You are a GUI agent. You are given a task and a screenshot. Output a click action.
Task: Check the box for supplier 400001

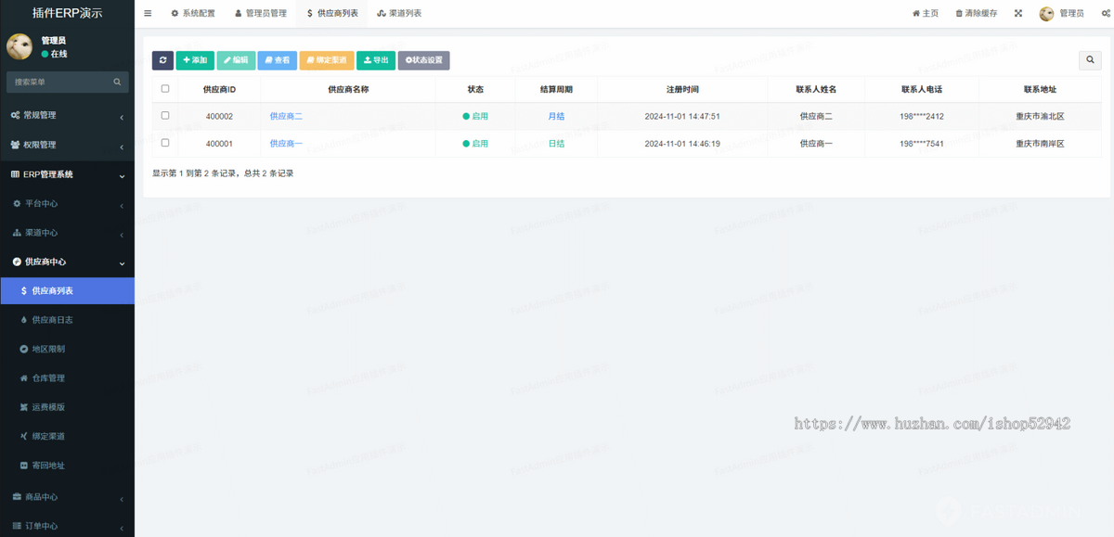165,144
